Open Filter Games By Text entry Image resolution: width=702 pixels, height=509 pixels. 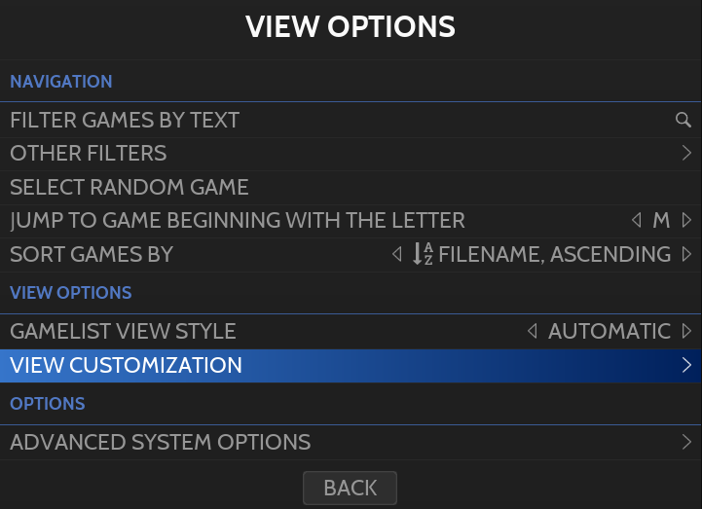[125, 120]
